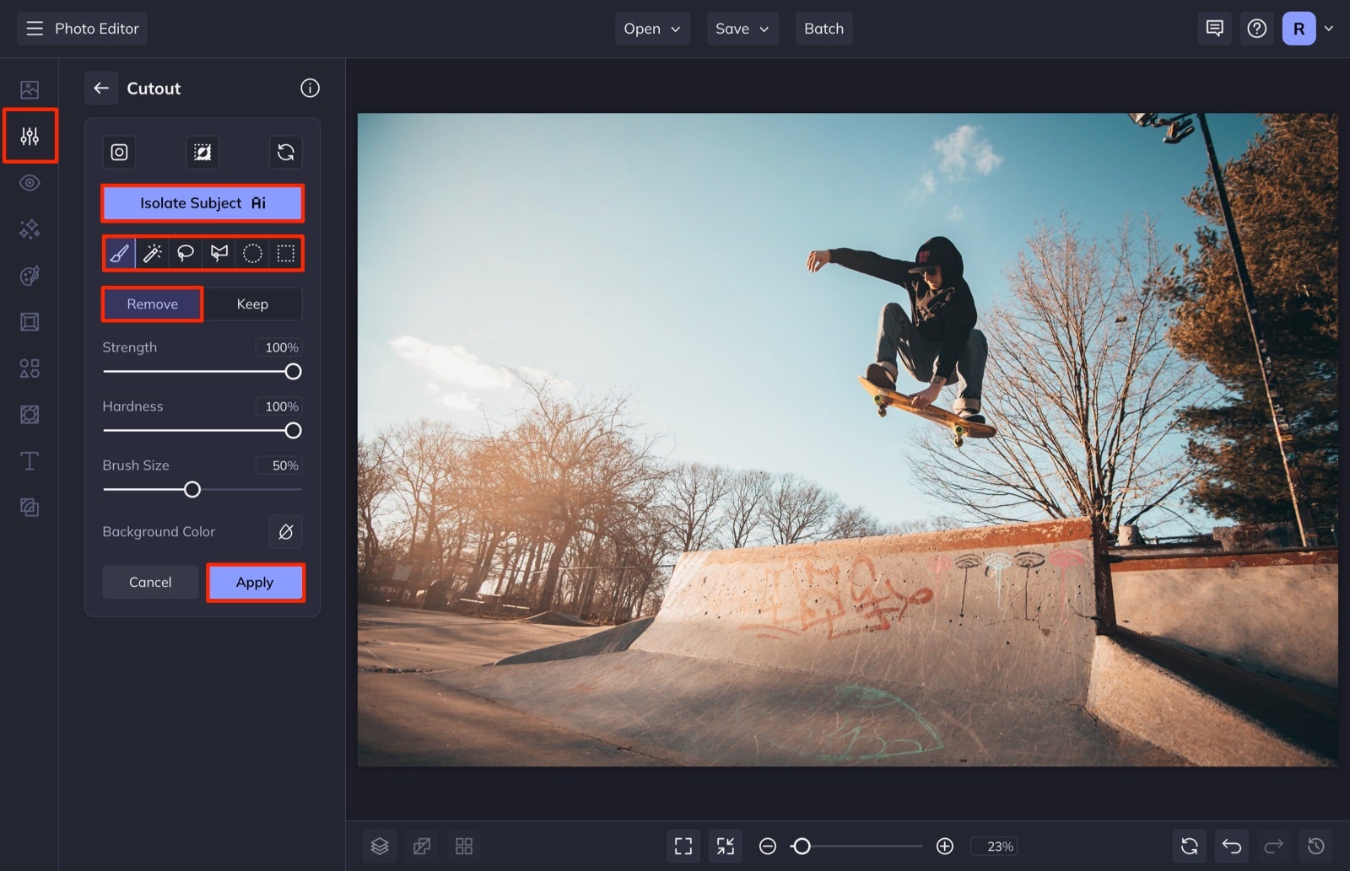Screen dimensions: 1350x871
Task: Go back from the Cutout panel
Action: [x=101, y=88]
